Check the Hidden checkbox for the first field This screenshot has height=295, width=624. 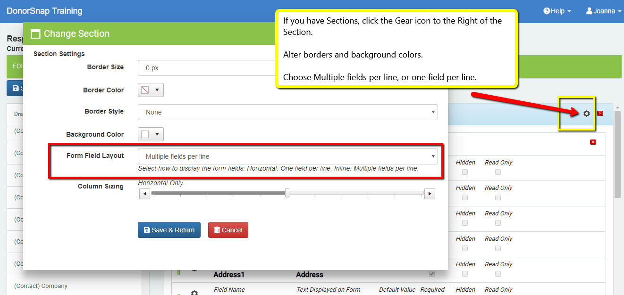(x=464, y=172)
